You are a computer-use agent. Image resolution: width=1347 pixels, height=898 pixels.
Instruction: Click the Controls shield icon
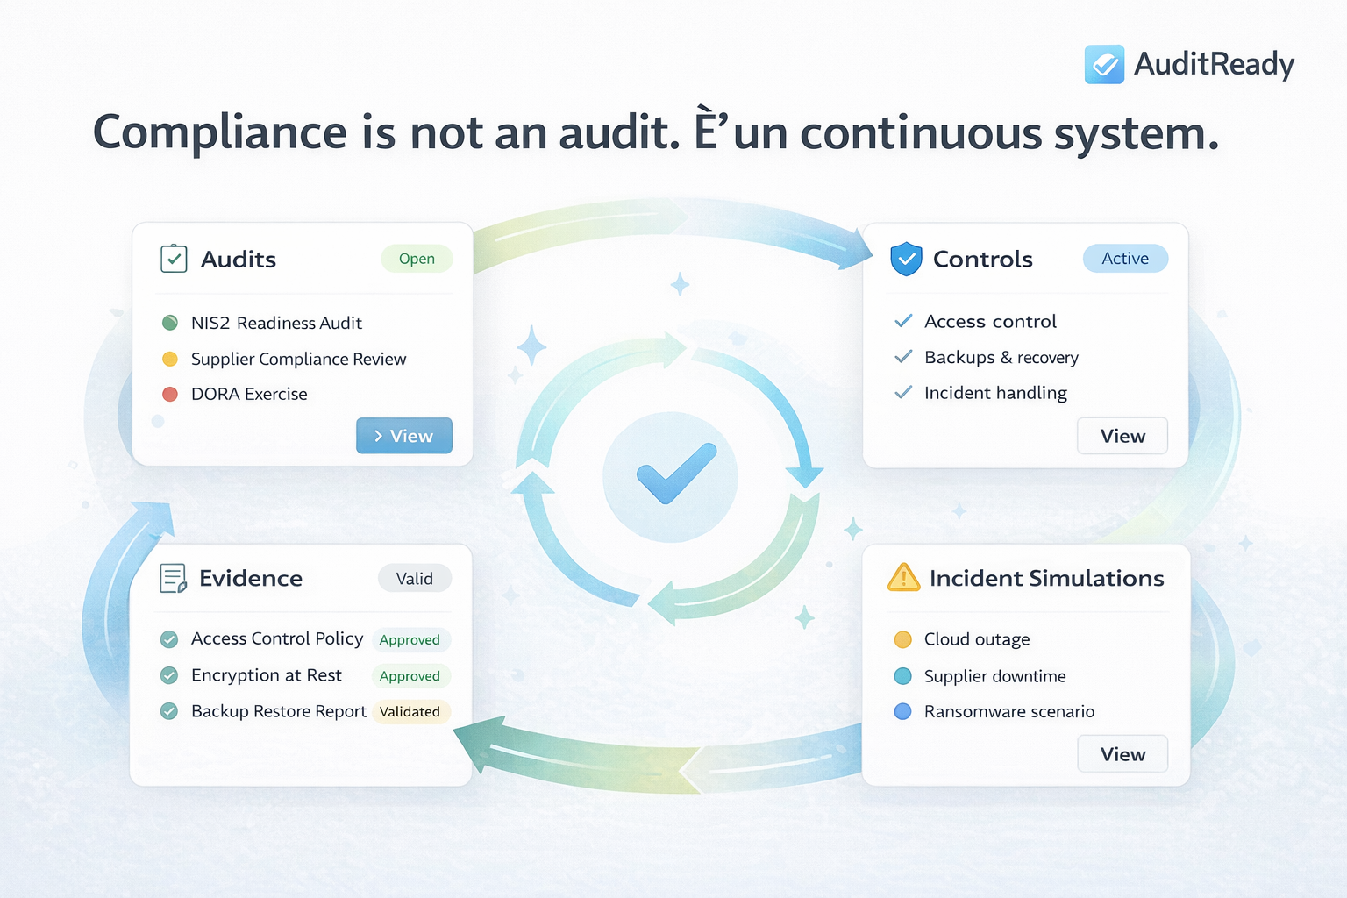click(906, 259)
